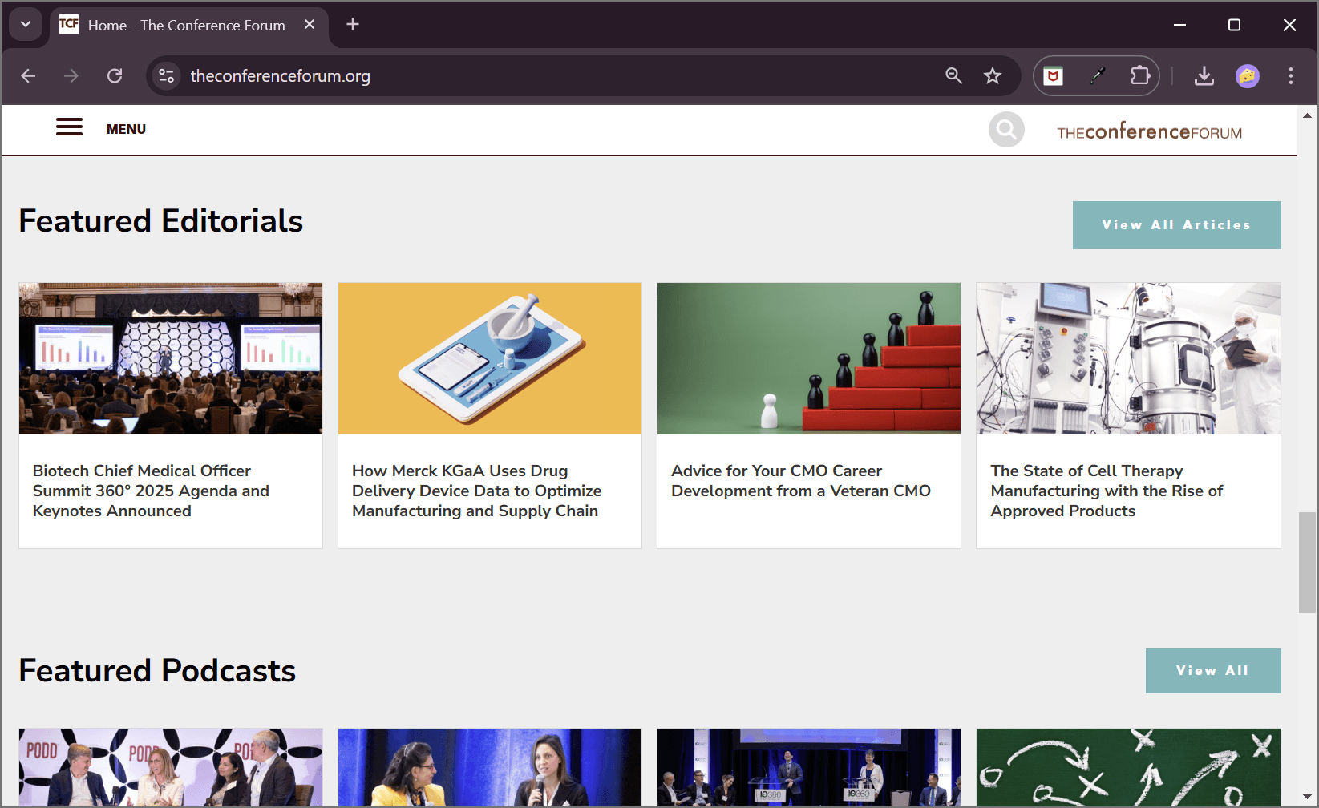Screen dimensions: 1319x808
Task: Close the browser window
Action: point(1289,25)
